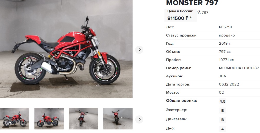This screenshot has height=133, width=260.
Task: Click the Цена в России label
Action: coord(180,11)
